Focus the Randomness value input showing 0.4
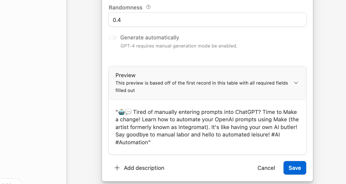This screenshot has height=184, width=346. click(207, 20)
